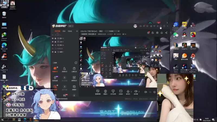Select the 图片 4 source row
The image size is (217, 122).
pyautogui.click(x=65, y=45)
